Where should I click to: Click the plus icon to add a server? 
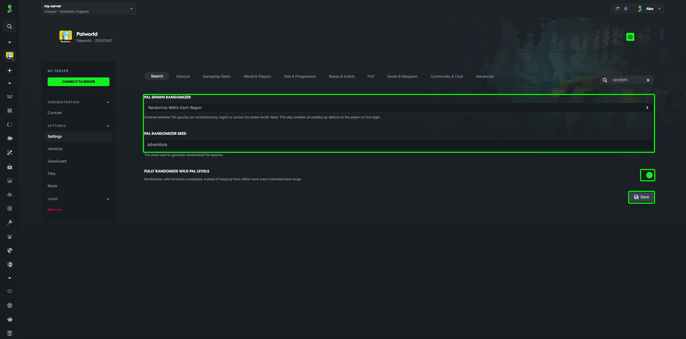click(x=10, y=70)
